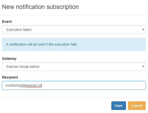The height and width of the screenshot is (113, 148).
Task: Place cursor in empty part of Recipient field
Action: click(x=93, y=85)
